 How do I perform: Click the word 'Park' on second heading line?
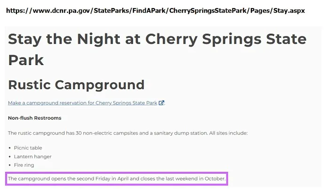tap(26, 60)
